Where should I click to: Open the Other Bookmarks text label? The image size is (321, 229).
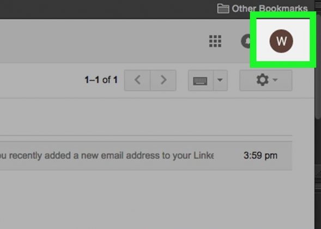(270, 8)
